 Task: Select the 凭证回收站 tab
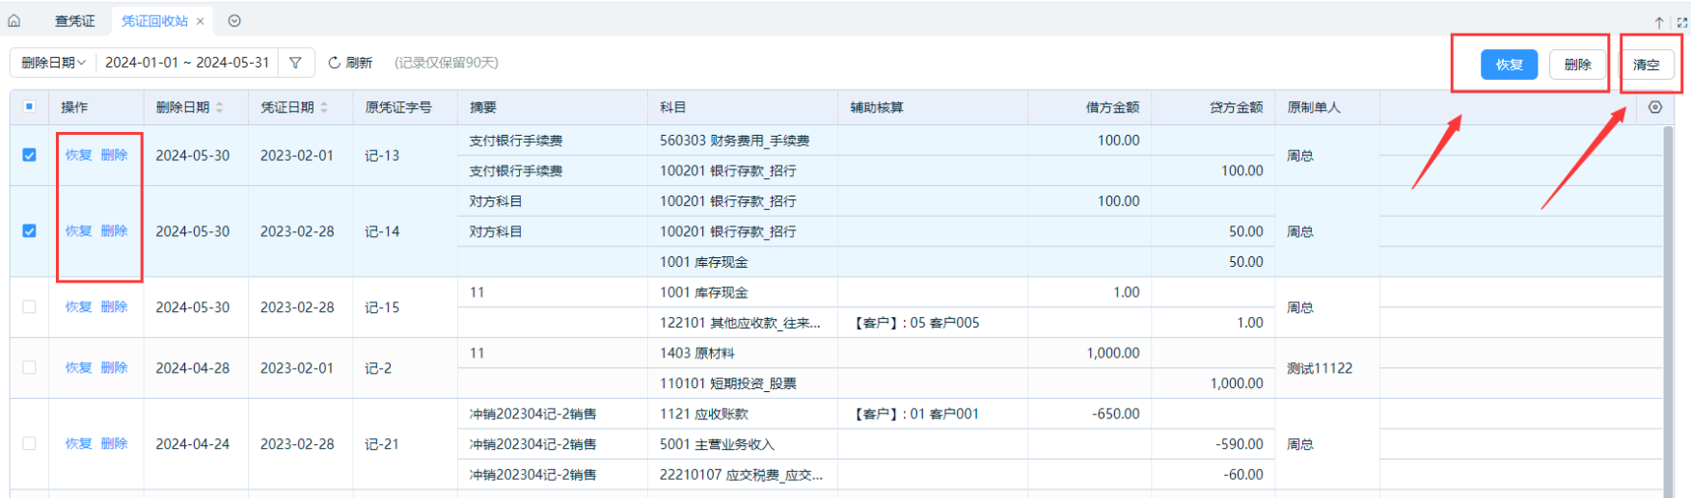coord(154,21)
